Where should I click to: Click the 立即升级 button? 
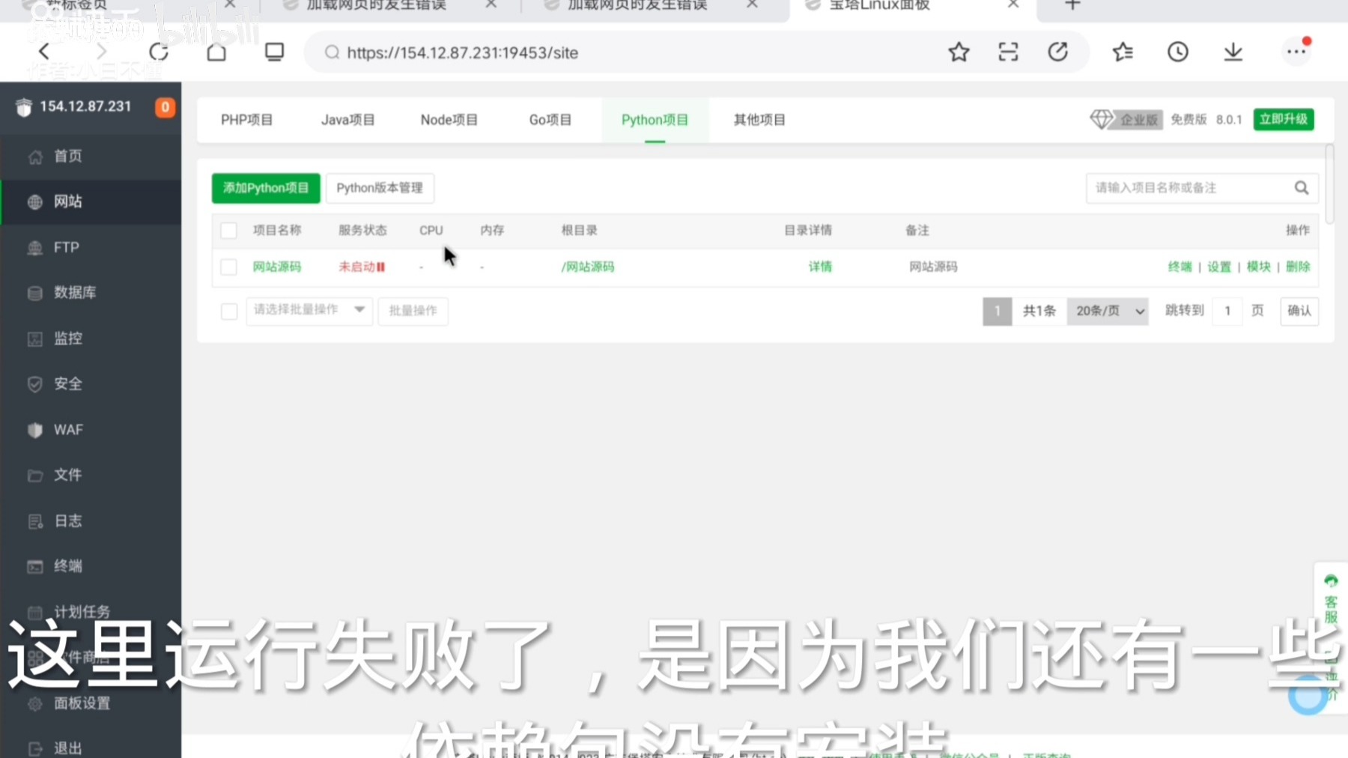tap(1284, 119)
